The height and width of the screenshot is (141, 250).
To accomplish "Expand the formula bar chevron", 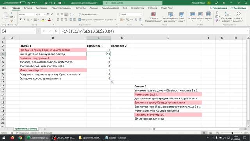I will click(248, 31).
